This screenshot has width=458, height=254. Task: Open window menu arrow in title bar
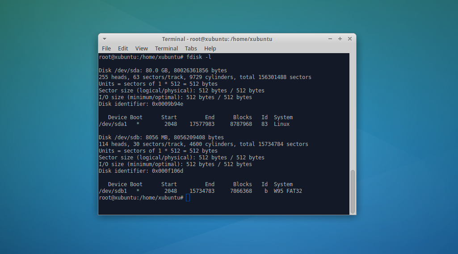[x=104, y=39]
